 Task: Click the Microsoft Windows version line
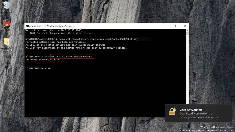point(53,30)
